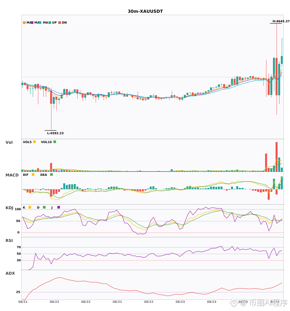Click the green D legend swatch

pos(44,207)
